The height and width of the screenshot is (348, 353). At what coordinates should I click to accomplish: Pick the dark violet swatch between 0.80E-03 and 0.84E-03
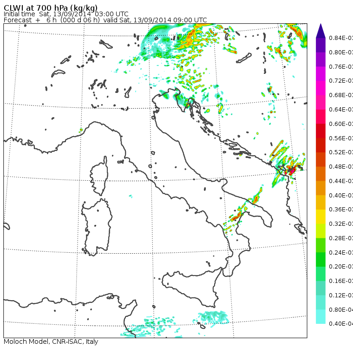[320, 45]
